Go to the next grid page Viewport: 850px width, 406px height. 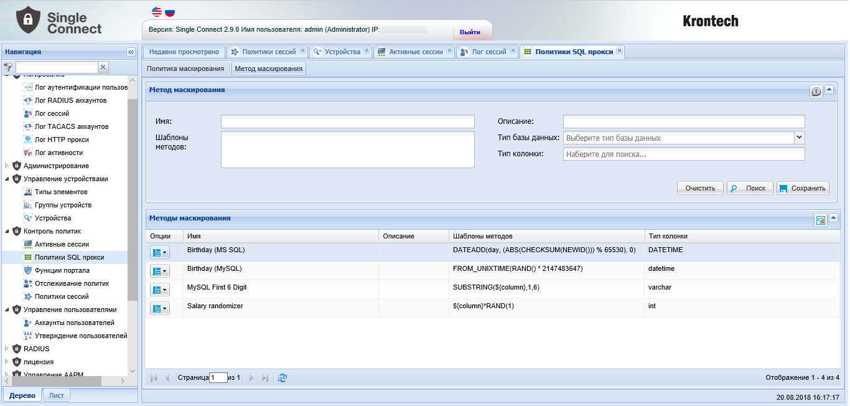pyautogui.click(x=251, y=377)
